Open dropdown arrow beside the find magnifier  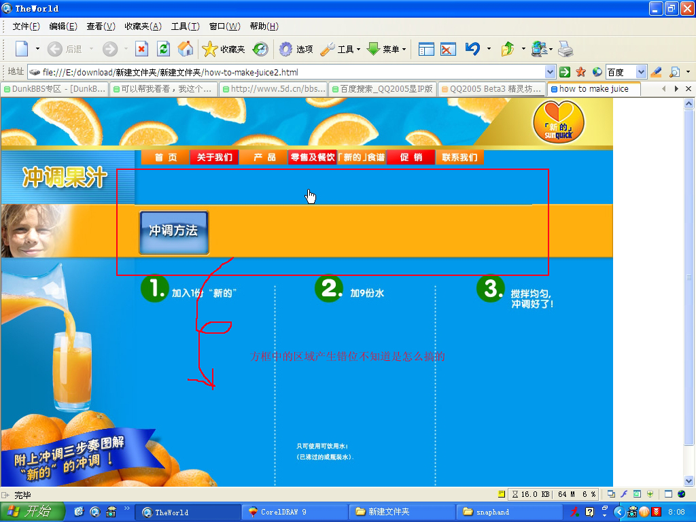coord(688,72)
